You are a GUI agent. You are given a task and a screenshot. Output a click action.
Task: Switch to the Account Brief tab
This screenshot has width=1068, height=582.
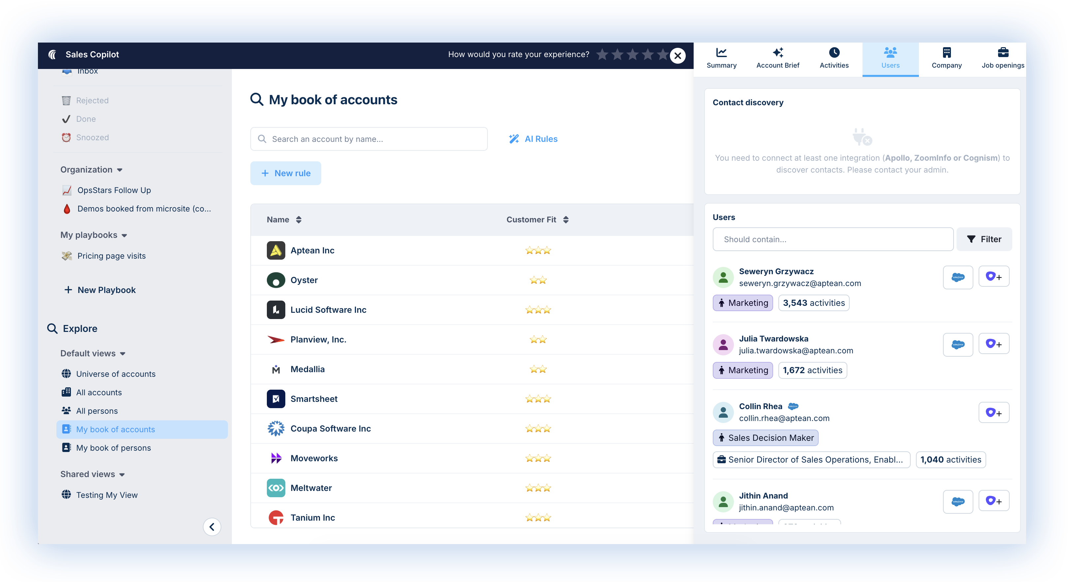click(x=777, y=58)
